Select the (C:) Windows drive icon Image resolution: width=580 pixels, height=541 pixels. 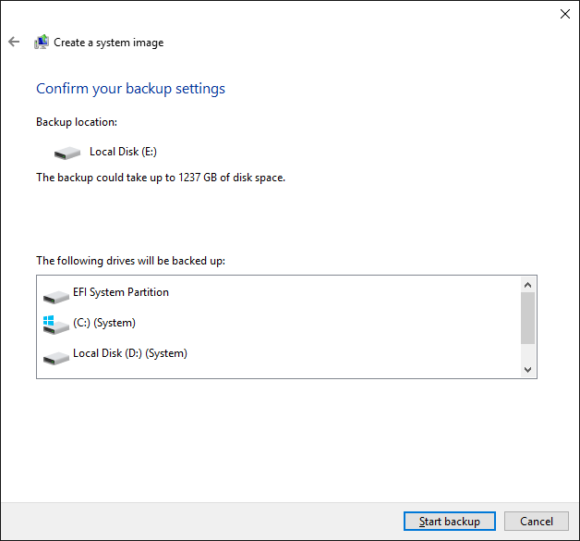(x=55, y=325)
